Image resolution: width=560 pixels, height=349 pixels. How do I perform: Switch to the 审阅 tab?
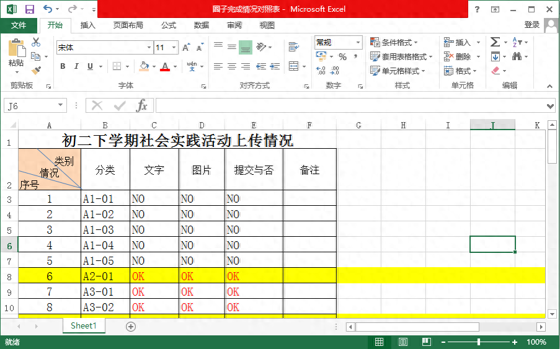coord(234,25)
